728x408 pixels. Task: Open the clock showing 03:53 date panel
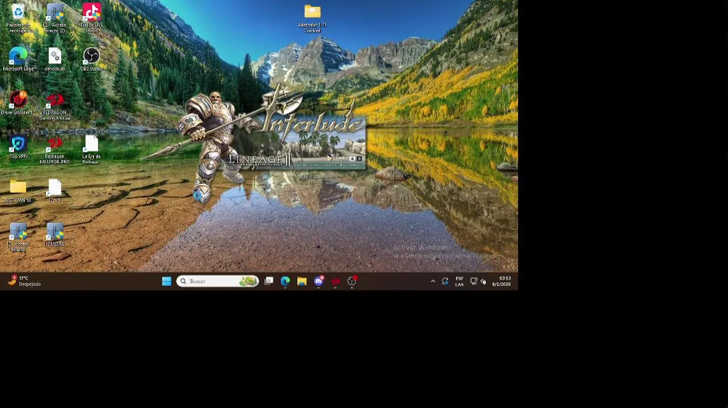pyautogui.click(x=502, y=281)
